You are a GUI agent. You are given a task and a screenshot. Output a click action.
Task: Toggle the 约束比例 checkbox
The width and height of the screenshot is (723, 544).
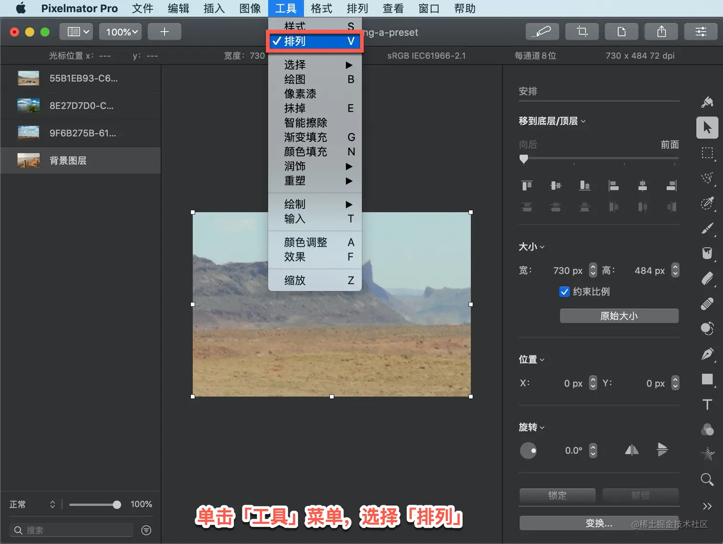(x=564, y=292)
